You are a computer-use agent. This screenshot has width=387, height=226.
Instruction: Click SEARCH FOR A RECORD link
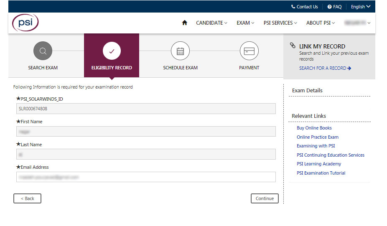click(325, 68)
